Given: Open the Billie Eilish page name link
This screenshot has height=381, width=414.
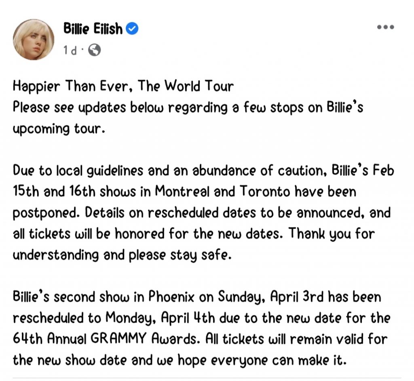Looking at the screenshot, I should (93, 29).
